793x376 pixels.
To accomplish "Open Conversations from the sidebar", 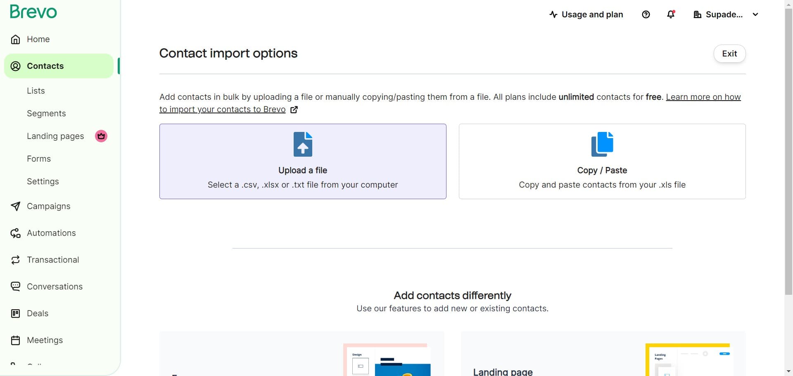I will click(55, 287).
